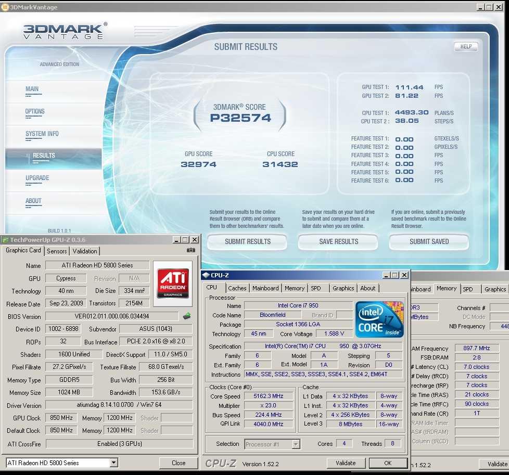Click the Instructions field in CPU-Z
The height and width of the screenshot is (475, 509).
pyautogui.click(x=323, y=374)
